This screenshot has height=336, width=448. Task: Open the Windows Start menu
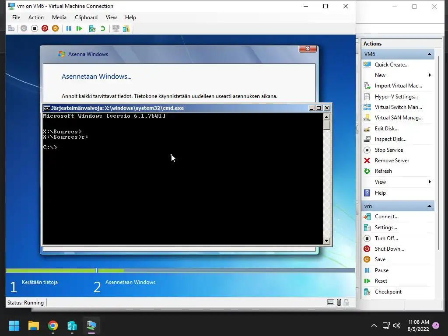14,325
